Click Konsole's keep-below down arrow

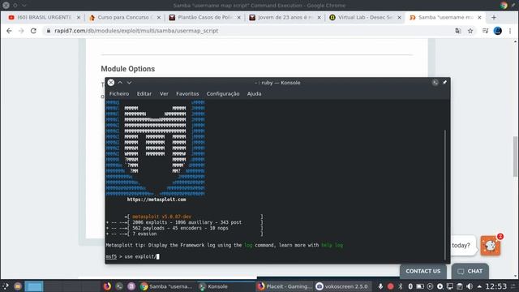coord(129,83)
